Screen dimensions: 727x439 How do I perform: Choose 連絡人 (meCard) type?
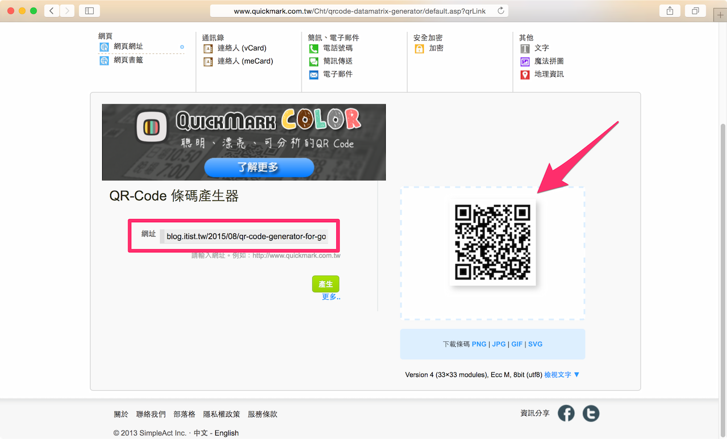pyautogui.click(x=245, y=61)
